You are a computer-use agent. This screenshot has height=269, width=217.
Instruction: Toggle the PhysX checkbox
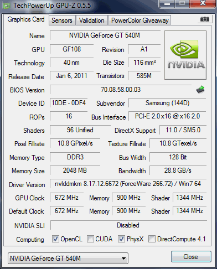[121, 239]
